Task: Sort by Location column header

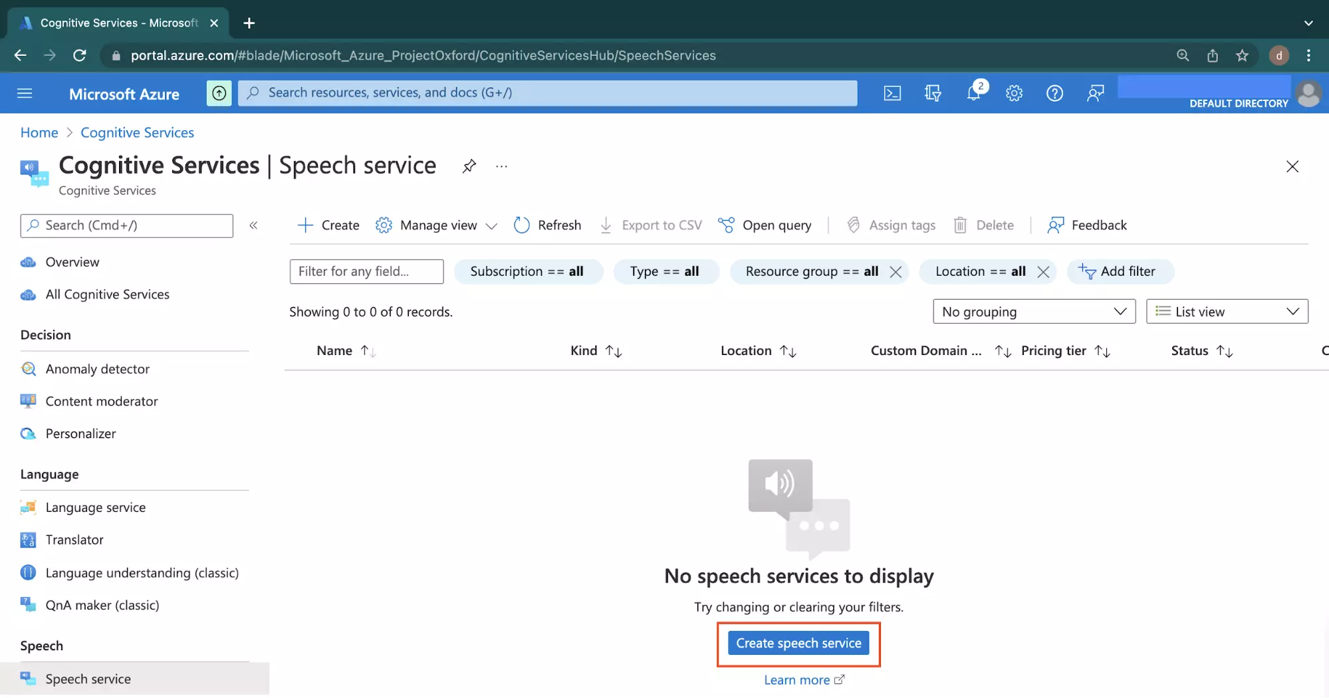Action: click(759, 351)
